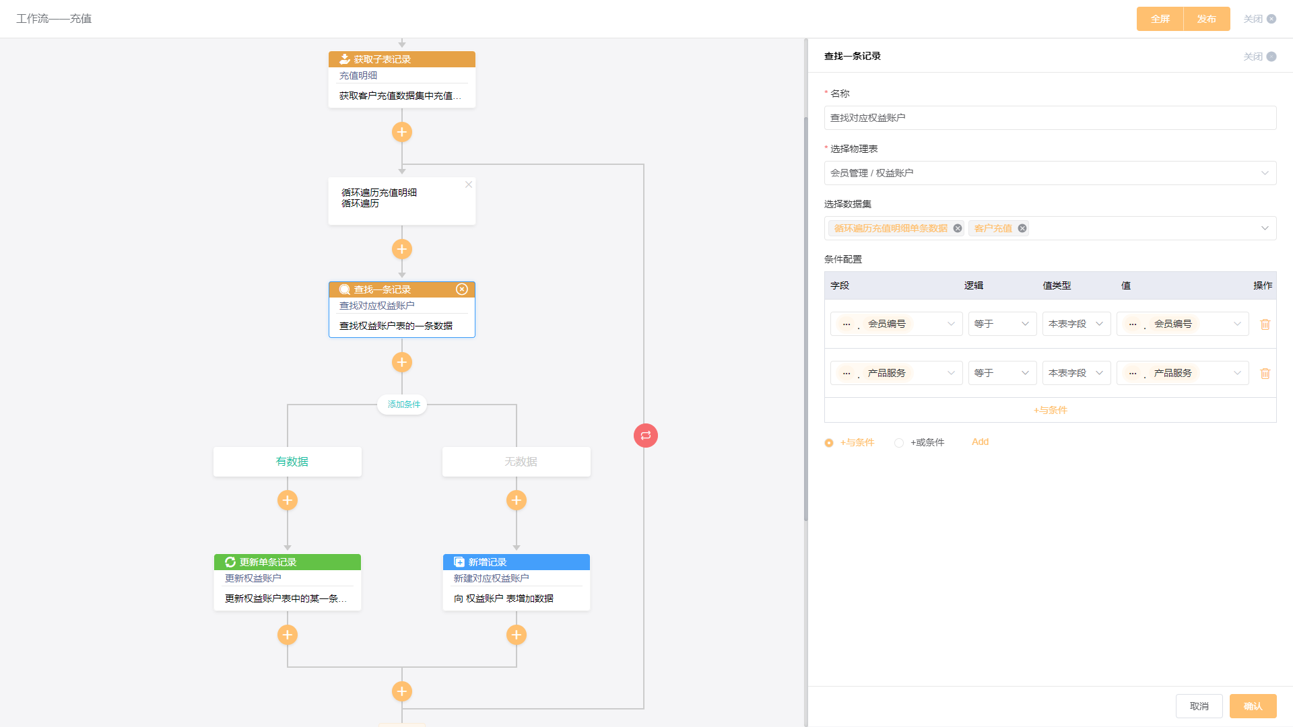The height and width of the screenshot is (727, 1293).
Task: Click the refresh icon on 更新单条记录 node
Action: pyautogui.click(x=230, y=562)
